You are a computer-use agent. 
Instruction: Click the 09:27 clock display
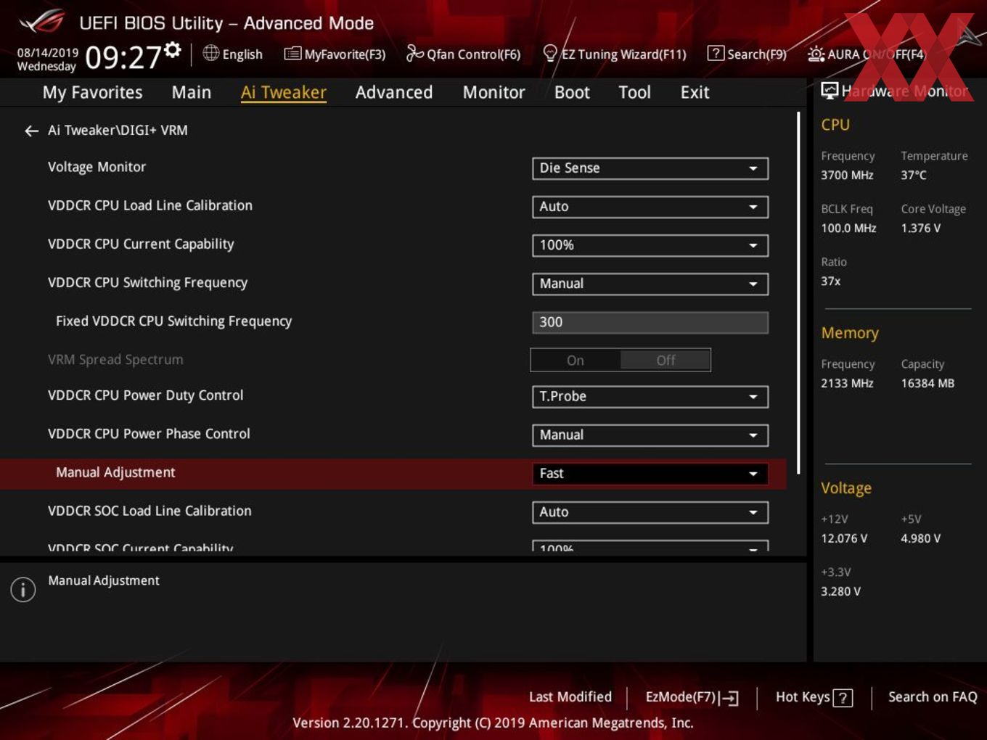pyautogui.click(x=123, y=57)
